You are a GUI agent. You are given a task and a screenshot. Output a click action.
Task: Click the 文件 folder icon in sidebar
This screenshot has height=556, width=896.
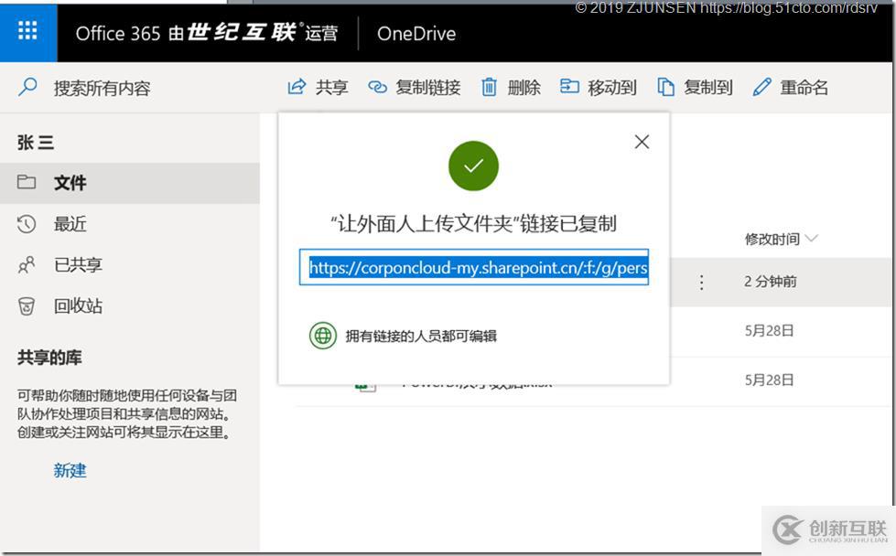[27, 182]
